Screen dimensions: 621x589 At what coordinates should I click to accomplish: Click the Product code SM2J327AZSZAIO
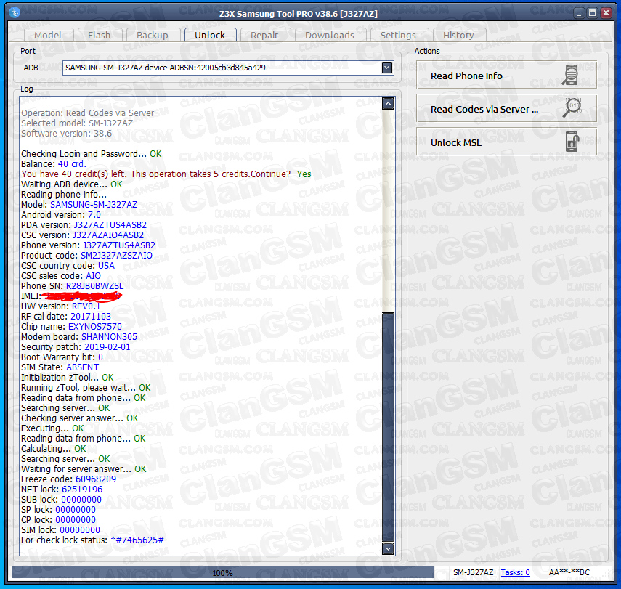tap(116, 256)
